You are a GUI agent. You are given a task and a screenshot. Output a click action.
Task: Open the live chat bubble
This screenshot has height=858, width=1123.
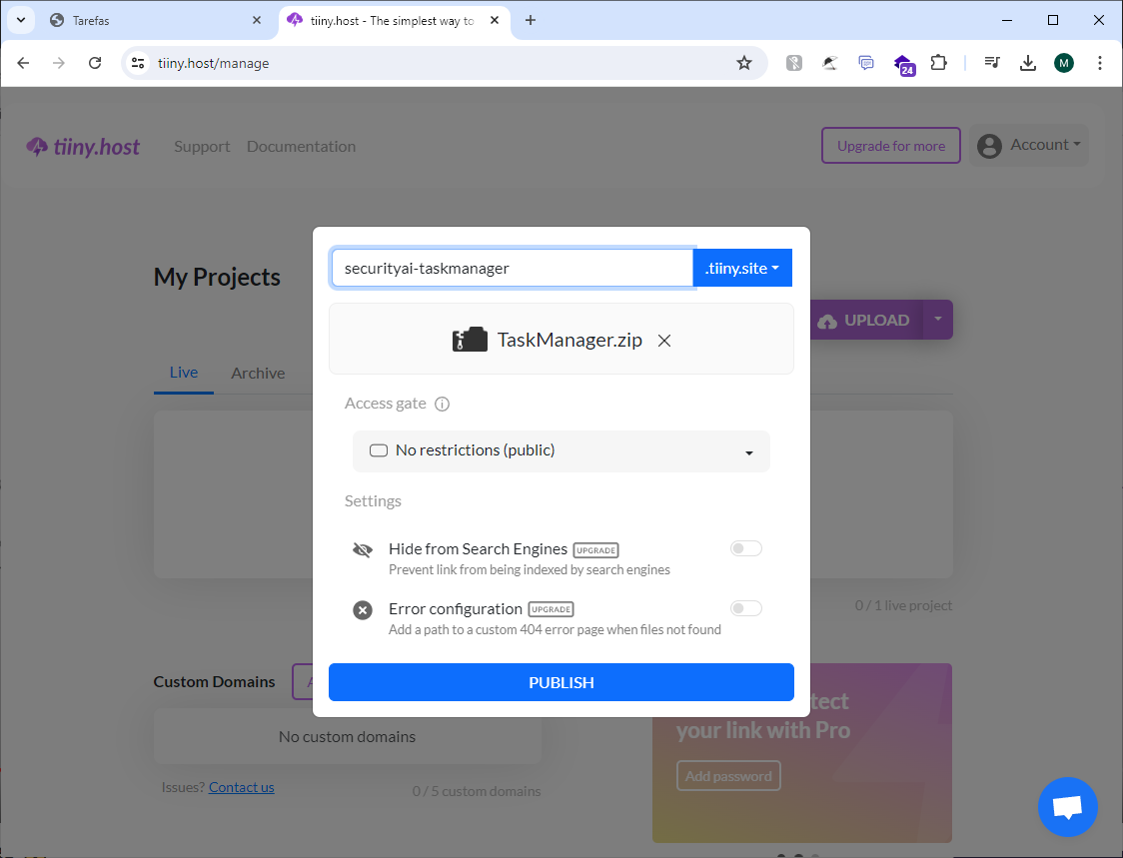click(x=1067, y=806)
